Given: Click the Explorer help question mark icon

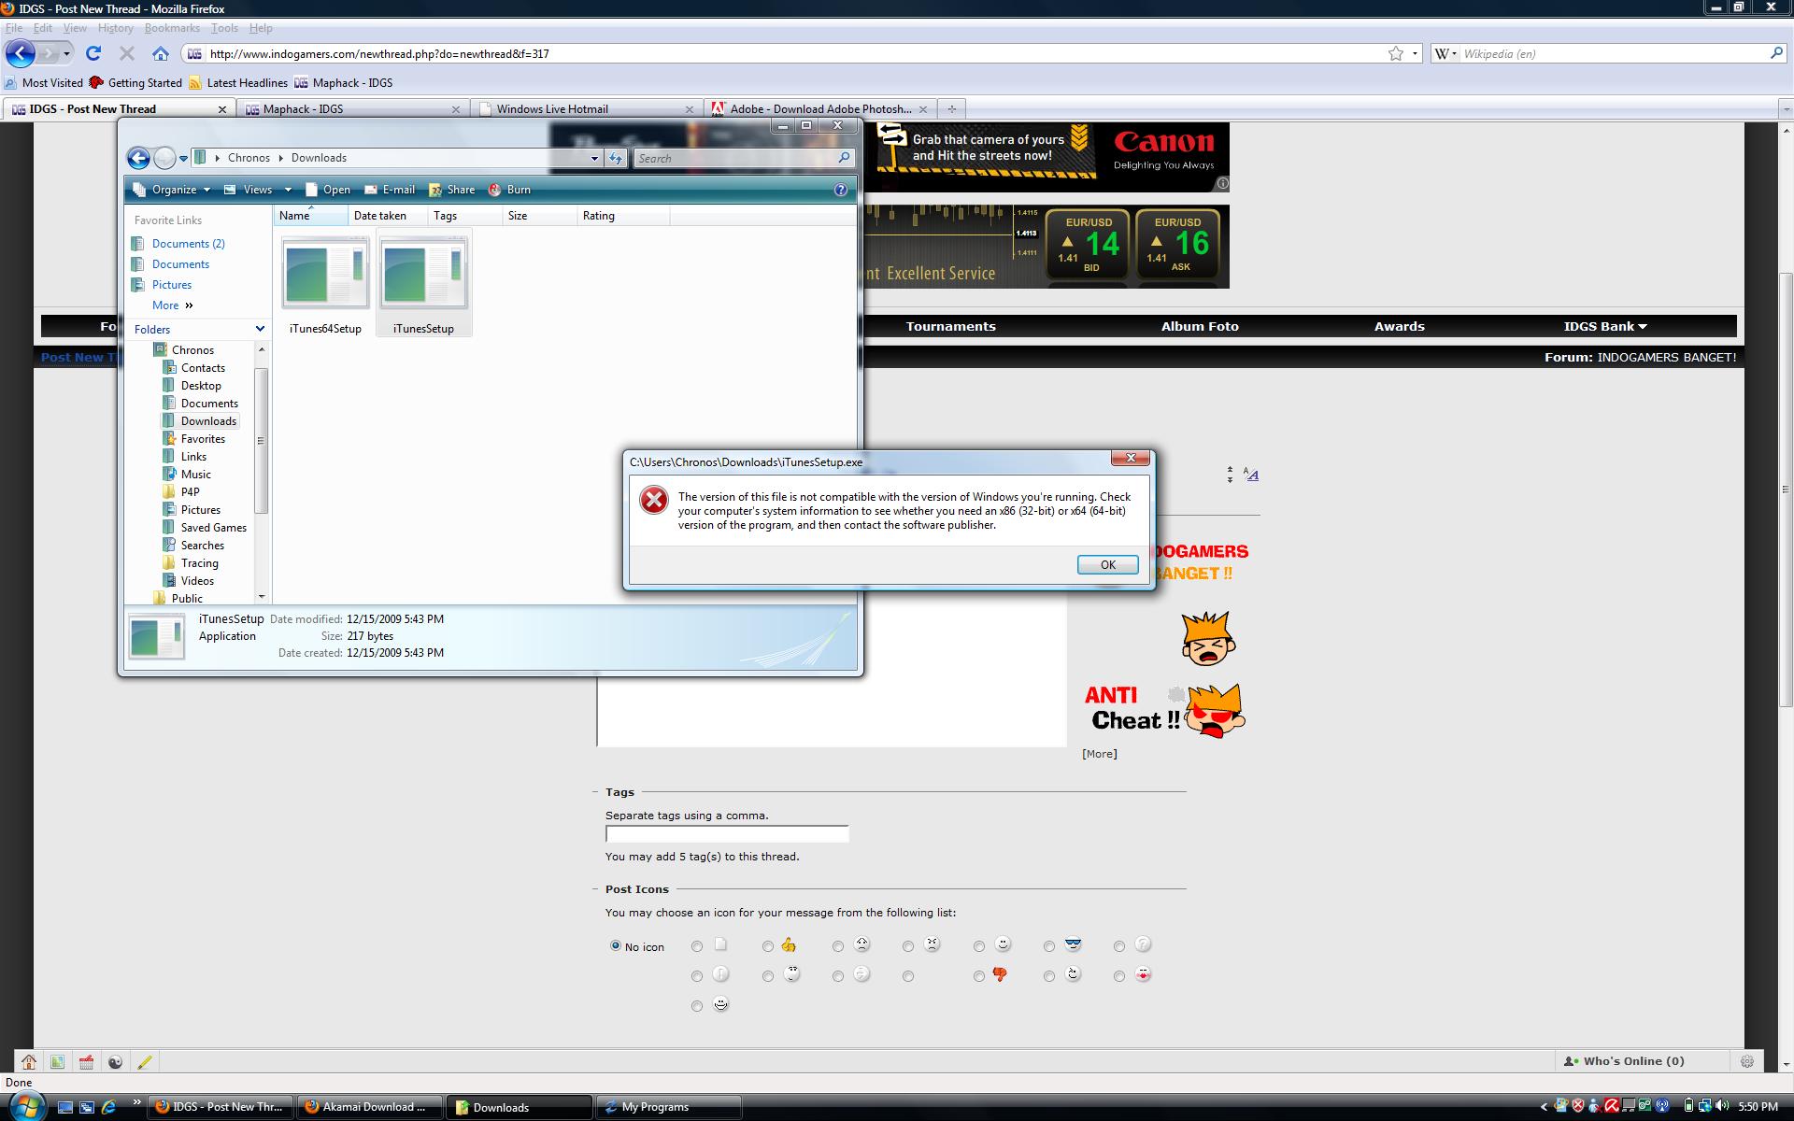Looking at the screenshot, I should coord(840,190).
